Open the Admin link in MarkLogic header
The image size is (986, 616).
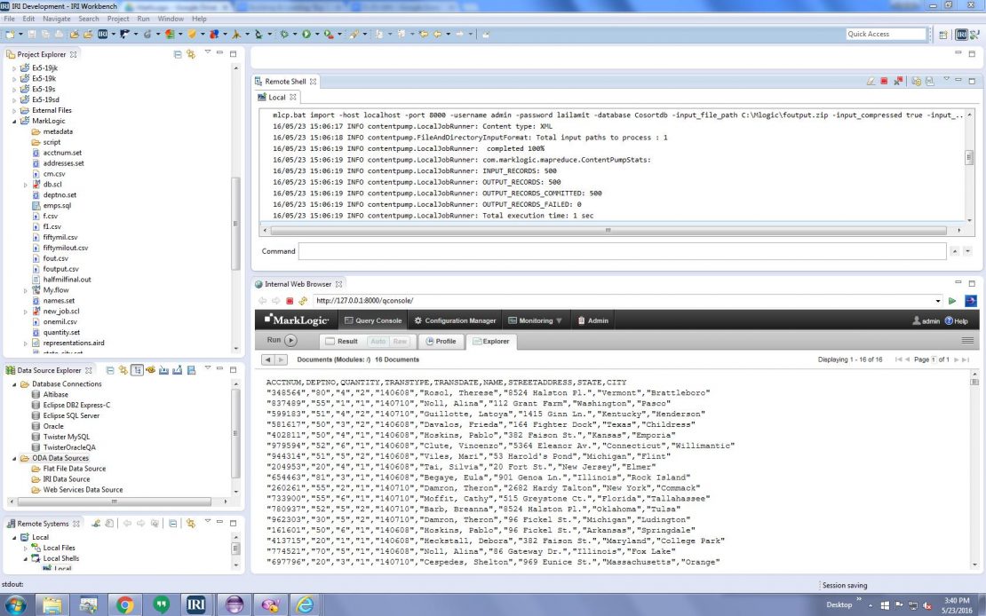tap(593, 320)
